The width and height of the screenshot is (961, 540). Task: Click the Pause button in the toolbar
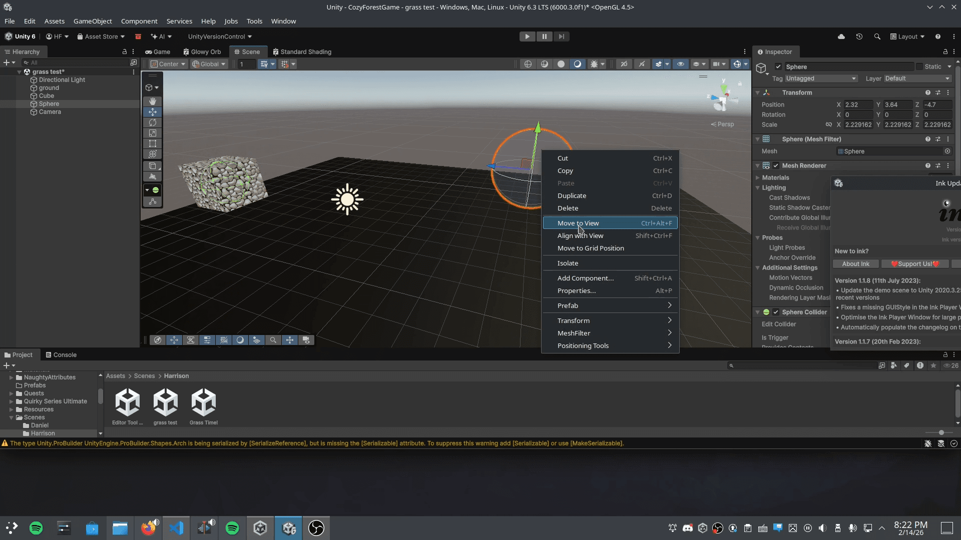[545, 36]
